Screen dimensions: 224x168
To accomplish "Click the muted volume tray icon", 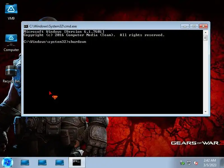I will (x=195, y=163).
